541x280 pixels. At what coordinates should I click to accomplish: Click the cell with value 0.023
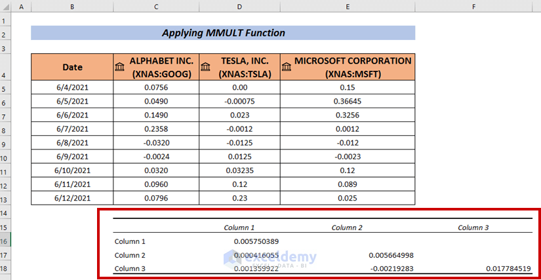pos(239,115)
